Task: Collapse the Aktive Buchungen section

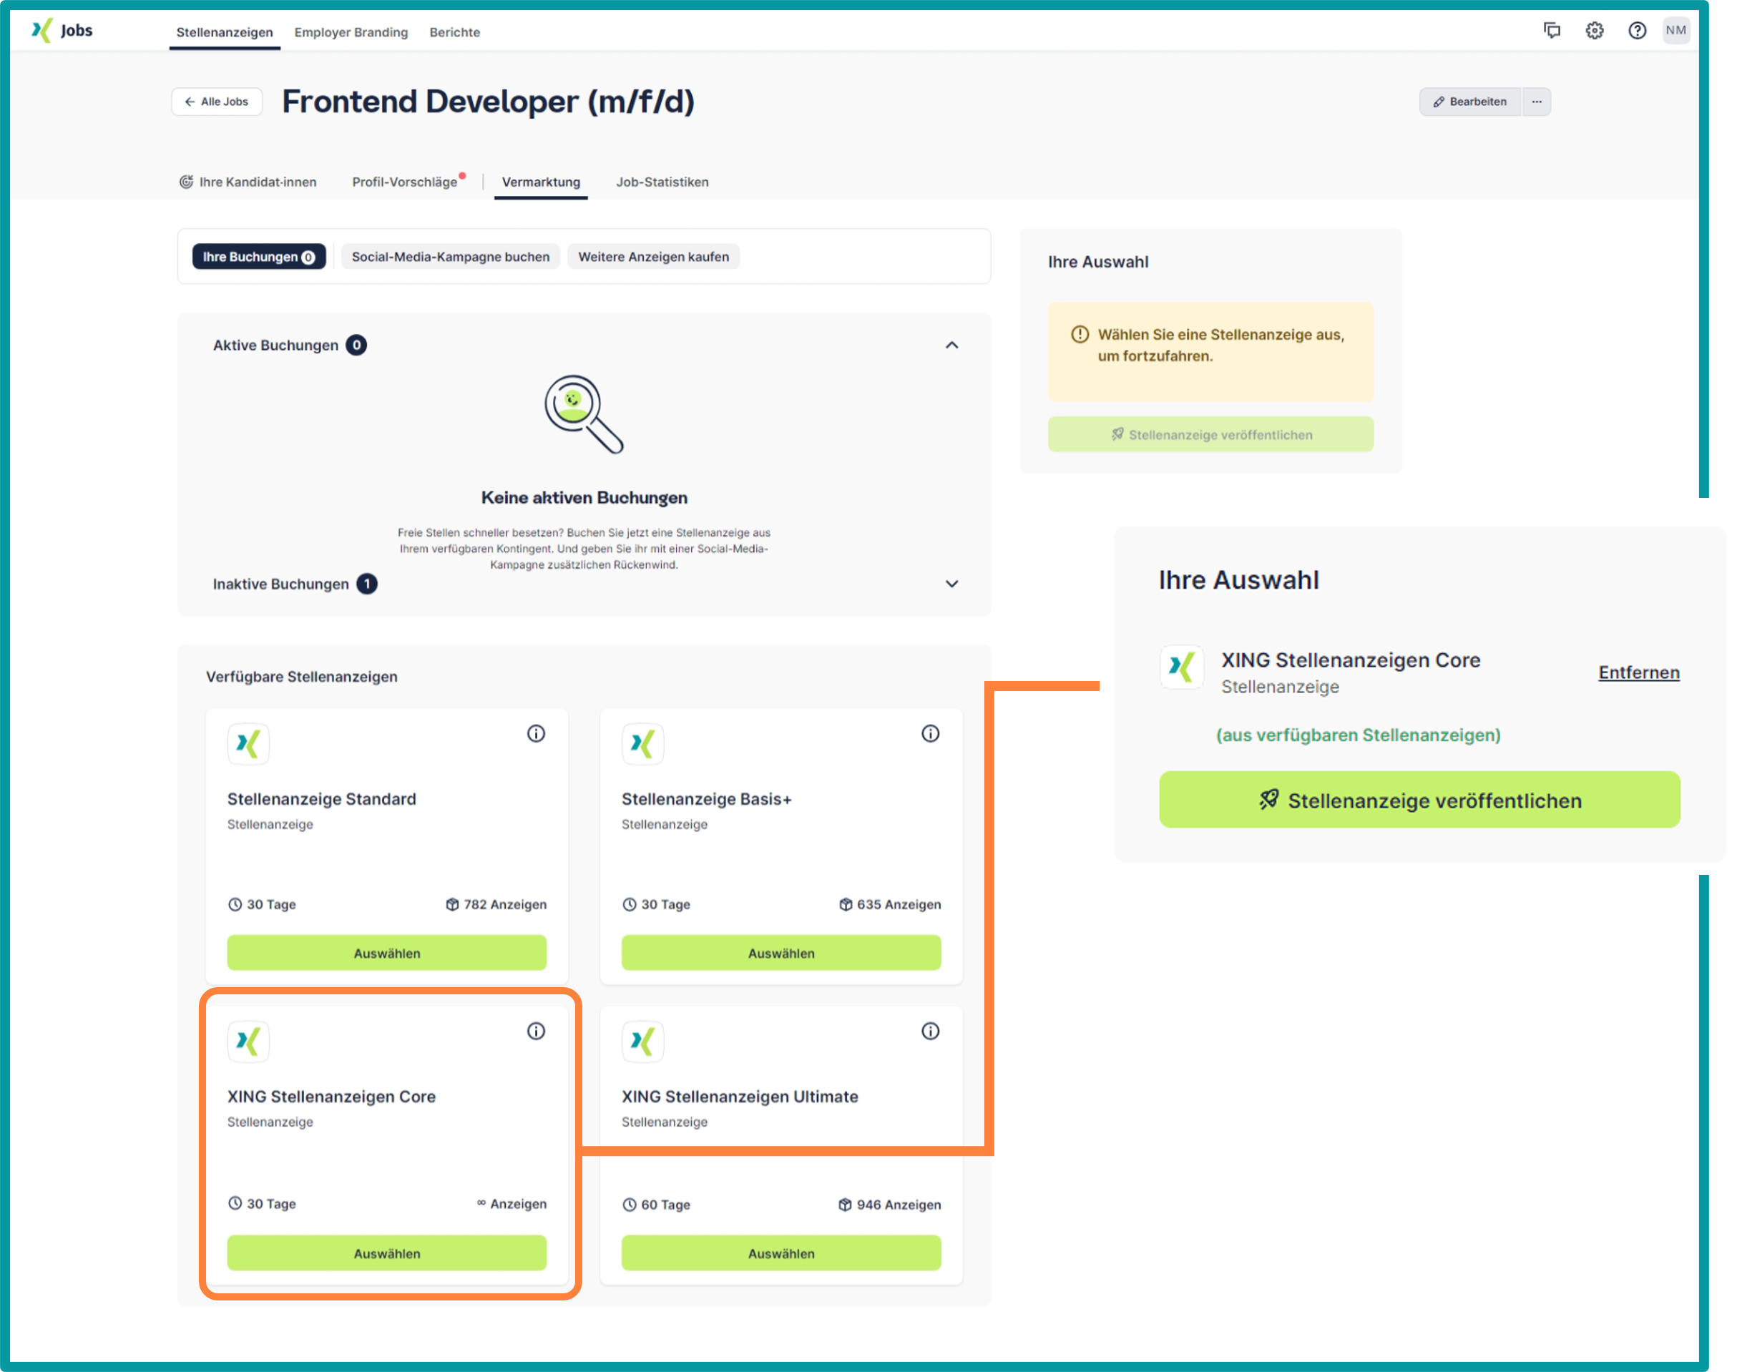Action: [x=951, y=346]
